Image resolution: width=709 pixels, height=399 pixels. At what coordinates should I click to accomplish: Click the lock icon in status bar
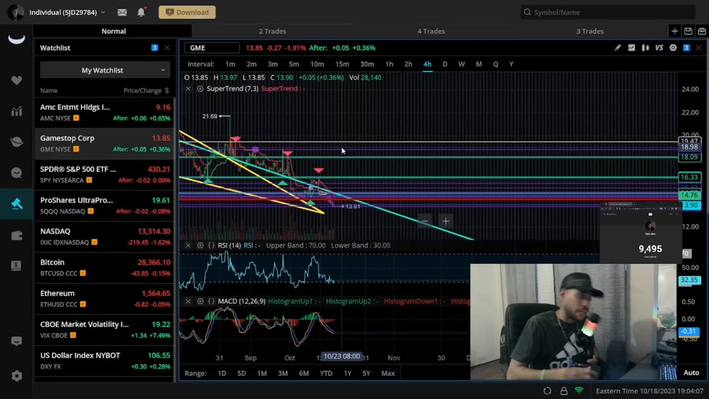pyautogui.click(x=563, y=391)
